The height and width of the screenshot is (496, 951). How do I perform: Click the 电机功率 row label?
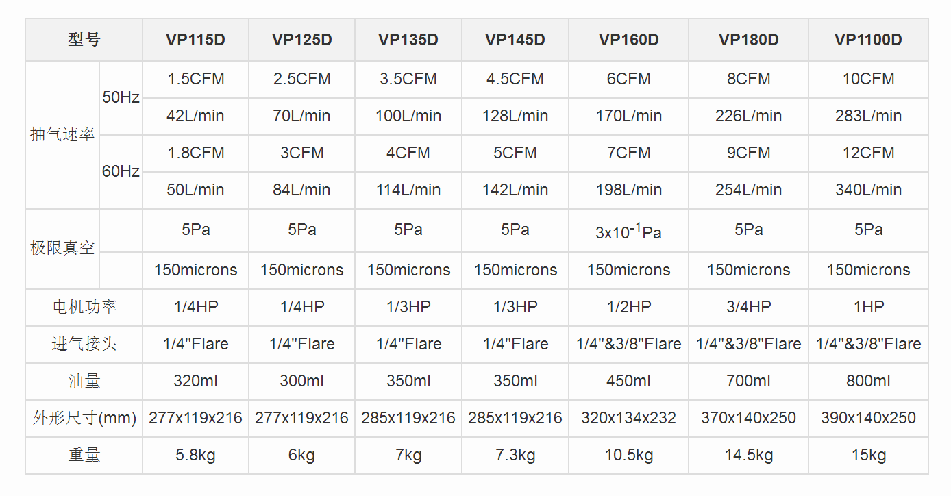[84, 307]
